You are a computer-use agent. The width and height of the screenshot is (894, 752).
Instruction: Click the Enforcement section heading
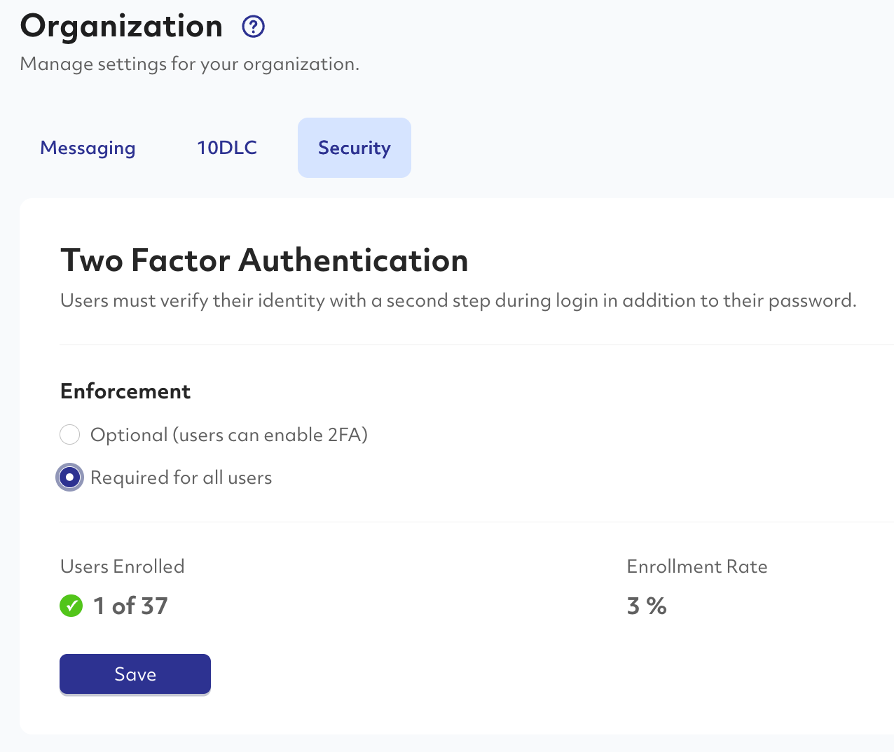point(125,391)
